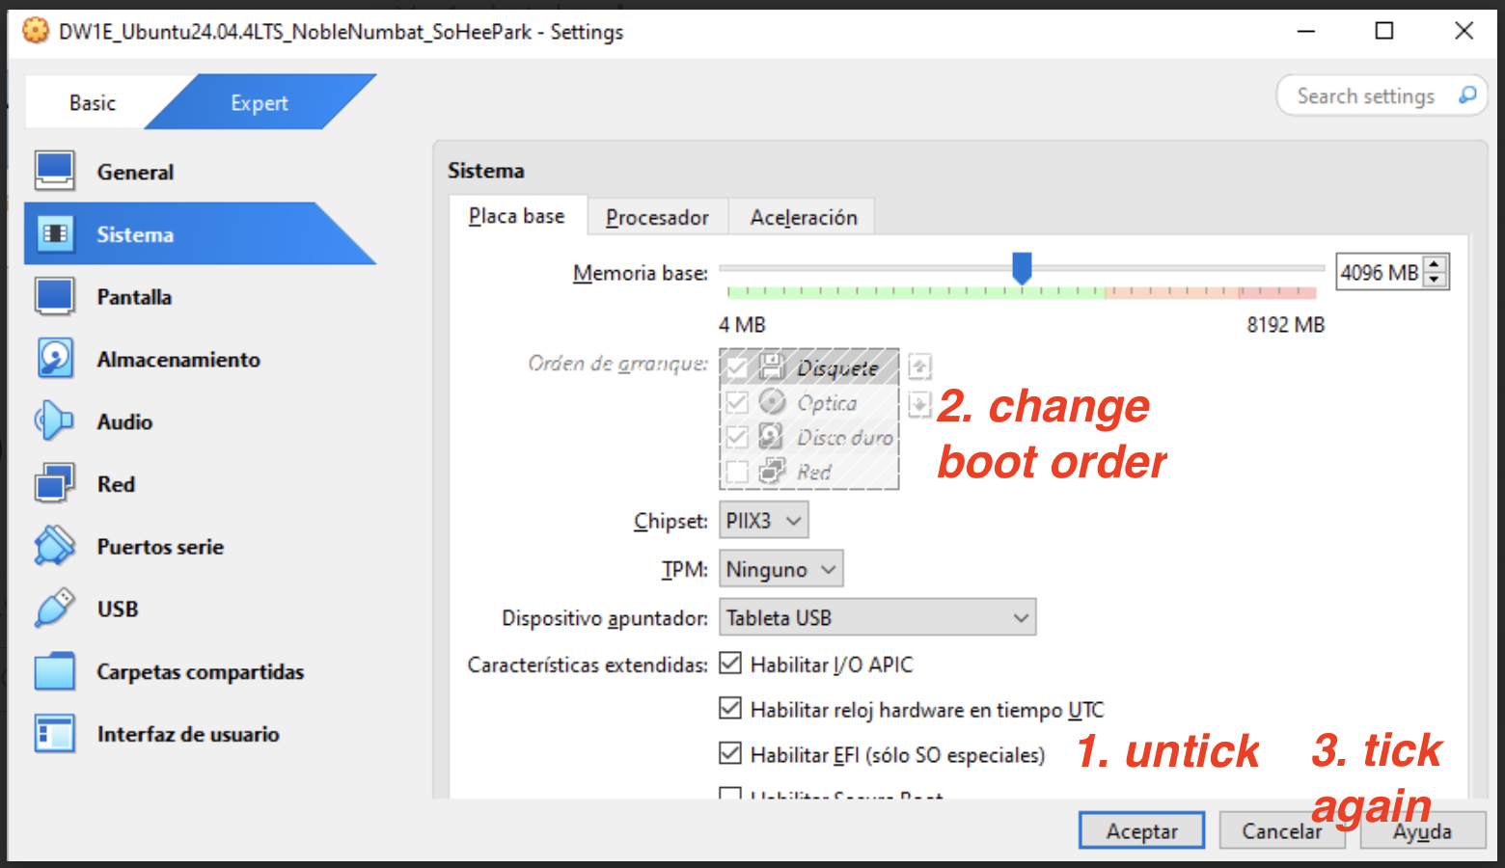The width and height of the screenshot is (1505, 868).
Task: Select the Pantalla category label
Action: [x=134, y=296]
